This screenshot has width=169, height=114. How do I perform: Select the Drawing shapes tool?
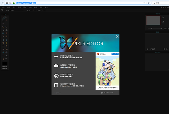pos(6,36)
